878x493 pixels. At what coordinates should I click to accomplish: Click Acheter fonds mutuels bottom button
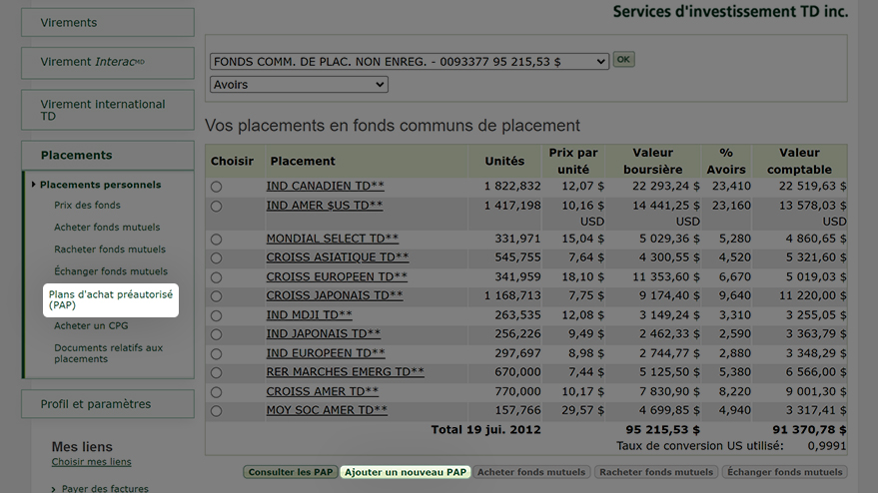coord(530,472)
